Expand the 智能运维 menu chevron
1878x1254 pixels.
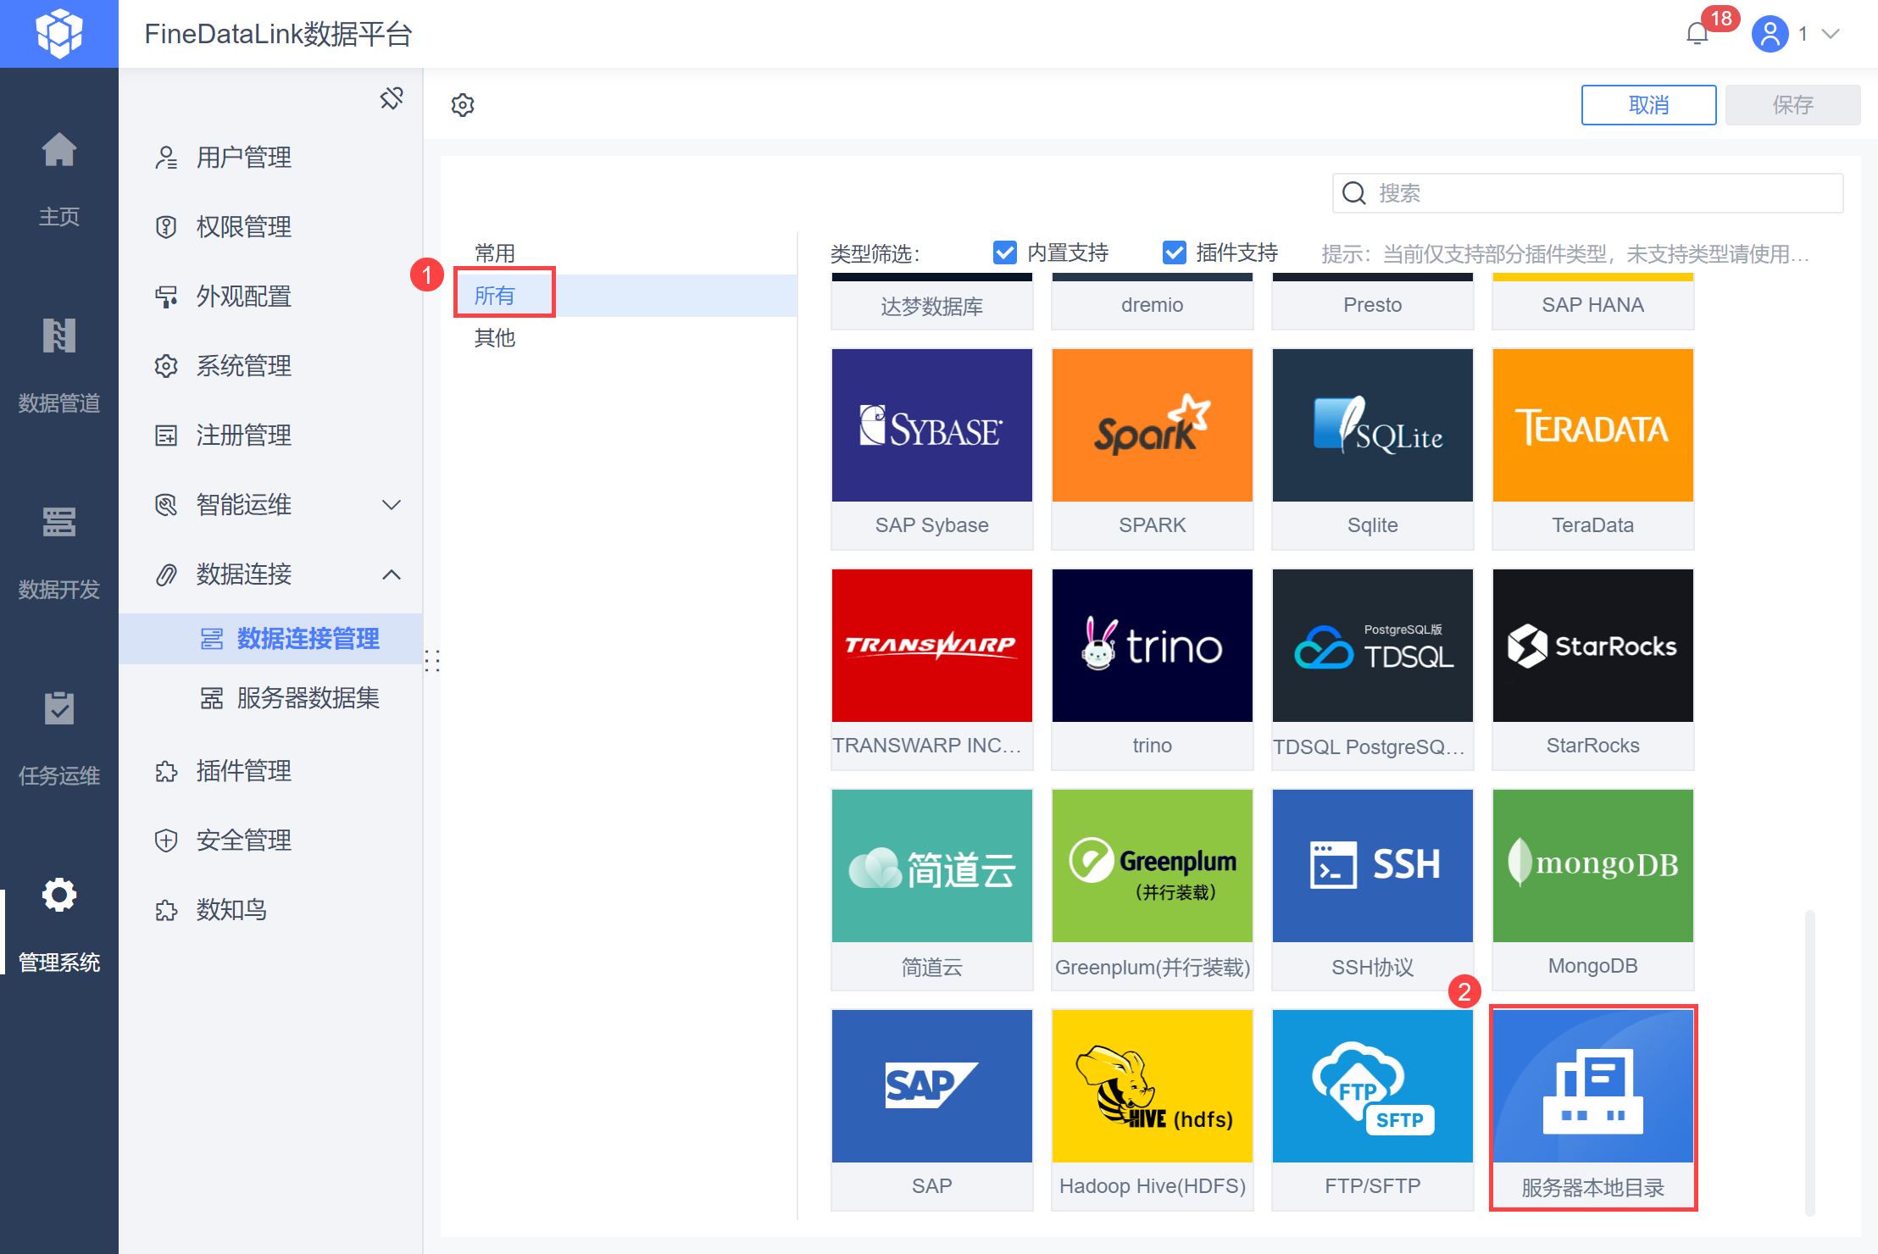391,505
